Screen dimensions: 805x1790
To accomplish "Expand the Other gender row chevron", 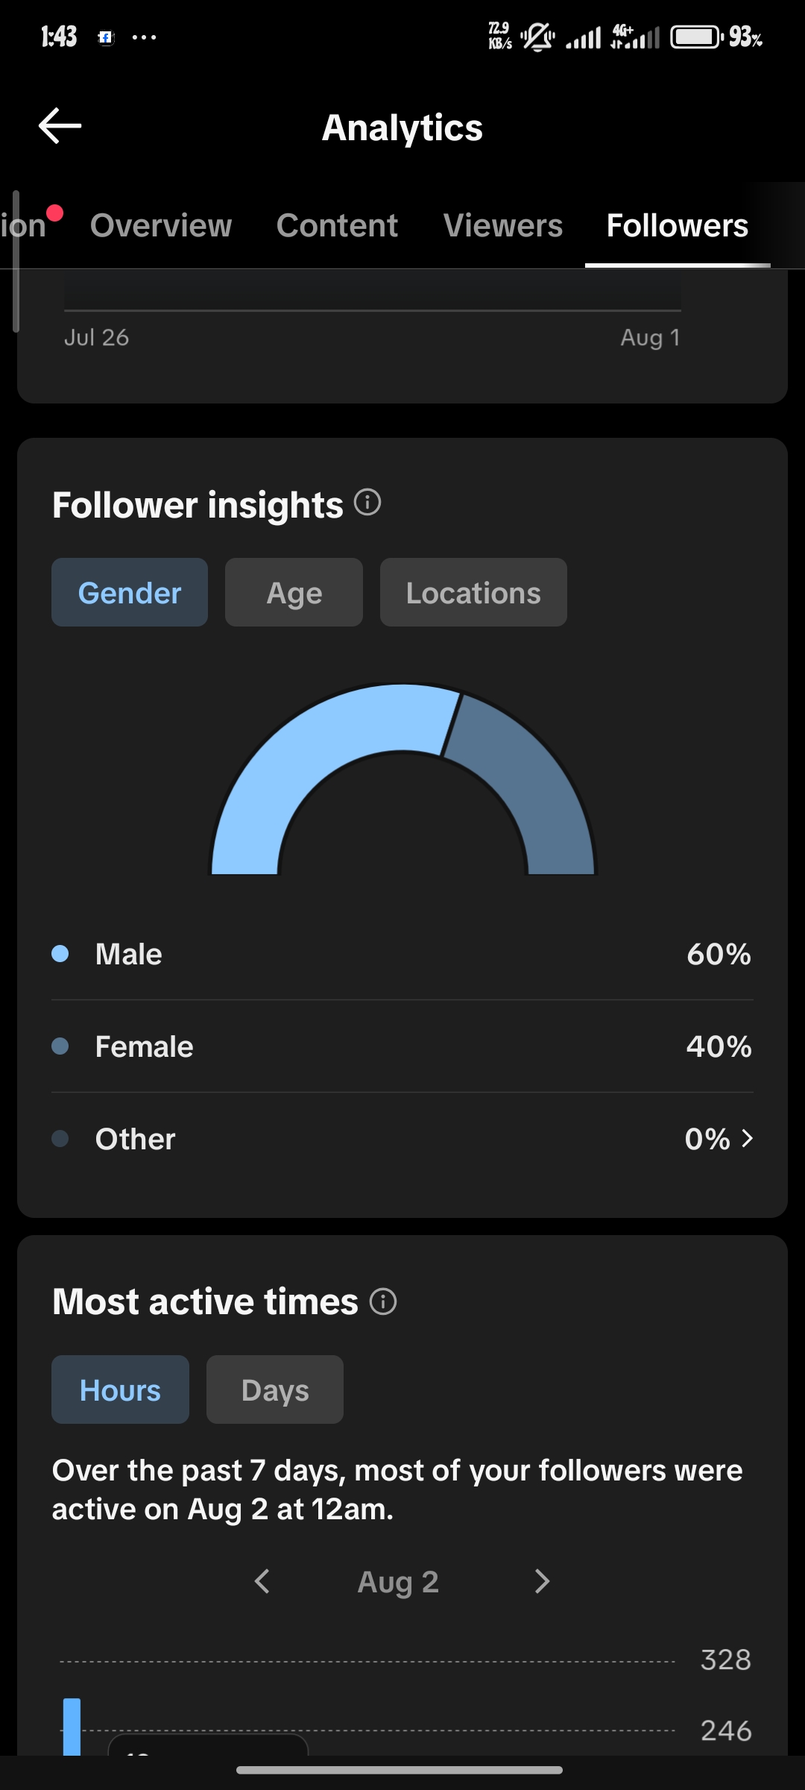I will pyautogui.click(x=747, y=1138).
